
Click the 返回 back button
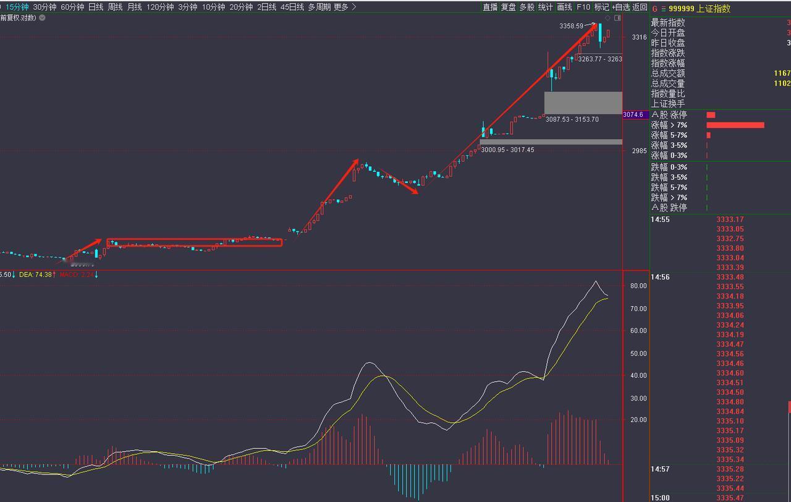(640, 7)
